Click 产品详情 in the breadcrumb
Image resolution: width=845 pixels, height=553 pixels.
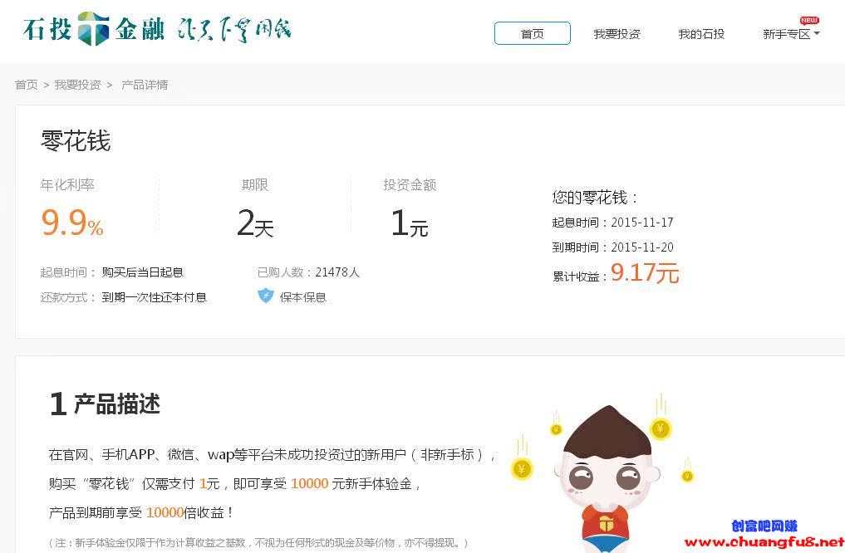145,85
